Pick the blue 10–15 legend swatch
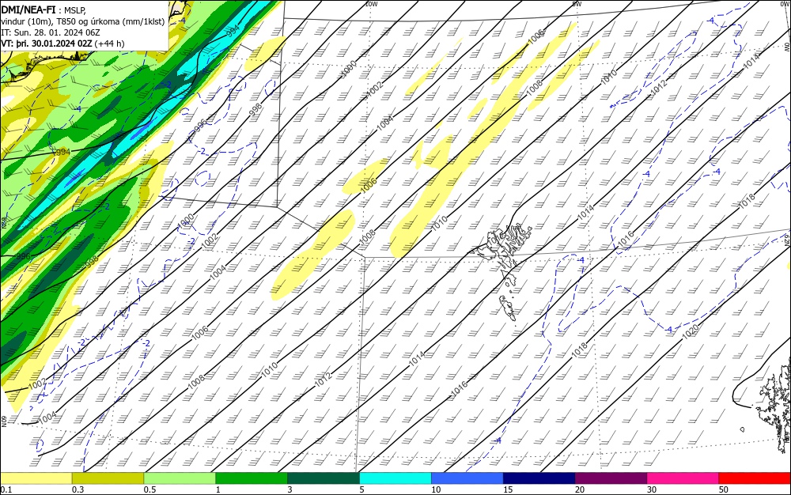The image size is (791, 495). [467, 478]
